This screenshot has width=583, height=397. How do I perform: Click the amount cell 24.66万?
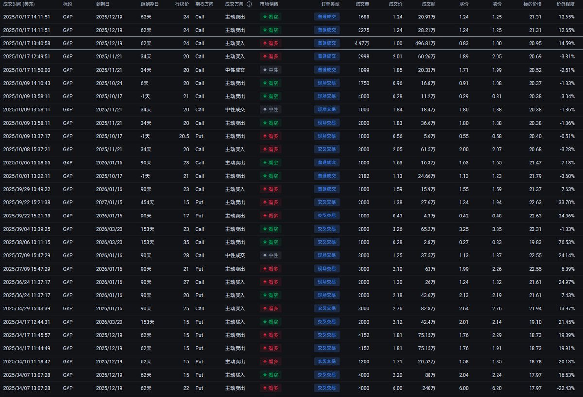pos(427,176)
